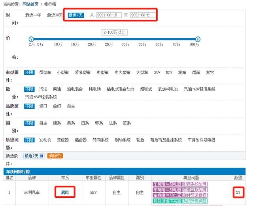Click the orange 清除条 clear button

(55, 156)
